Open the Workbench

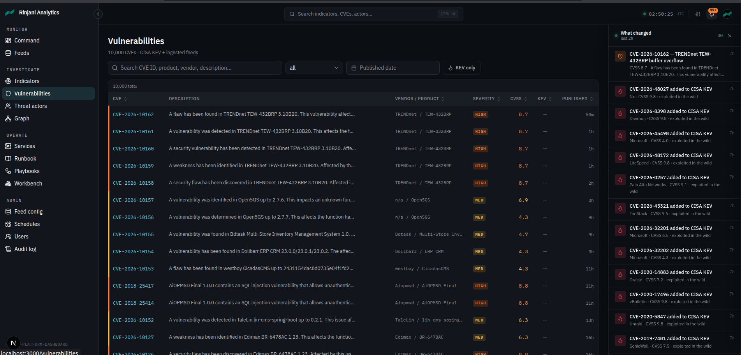pos(49,184)
